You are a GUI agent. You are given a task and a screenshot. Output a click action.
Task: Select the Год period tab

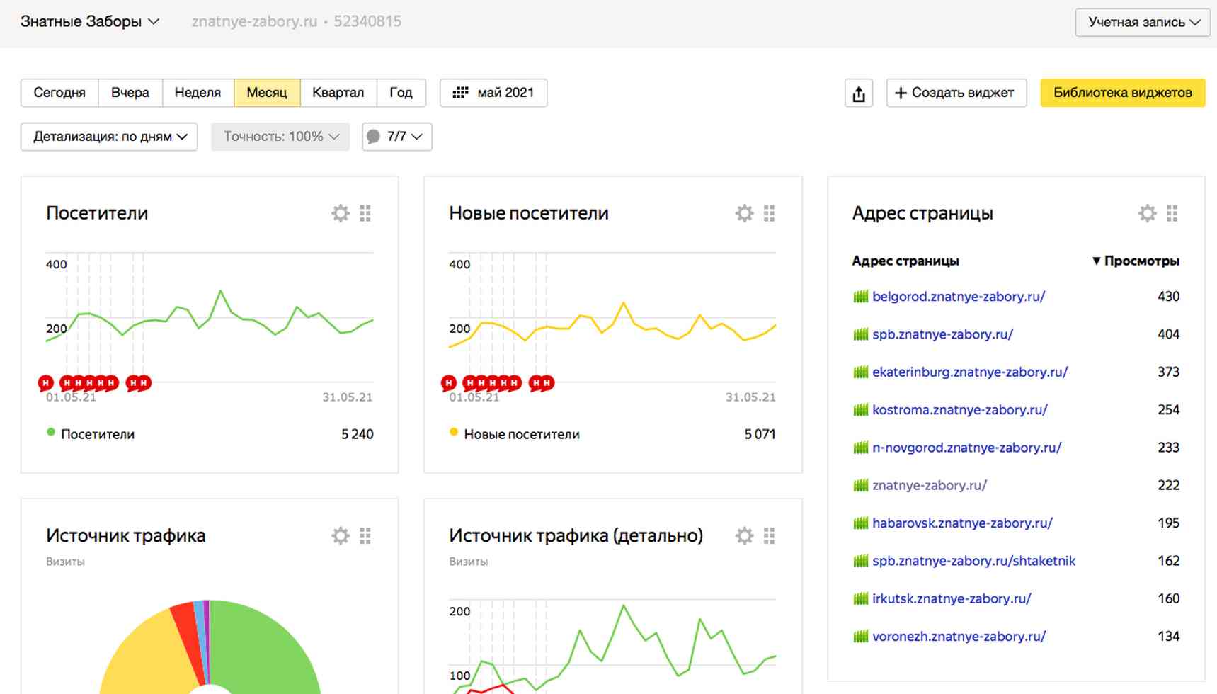point(401,93)
